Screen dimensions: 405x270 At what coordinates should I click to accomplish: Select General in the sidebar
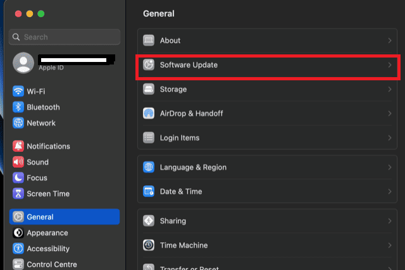pyautogui.click(x=65, y=217)
